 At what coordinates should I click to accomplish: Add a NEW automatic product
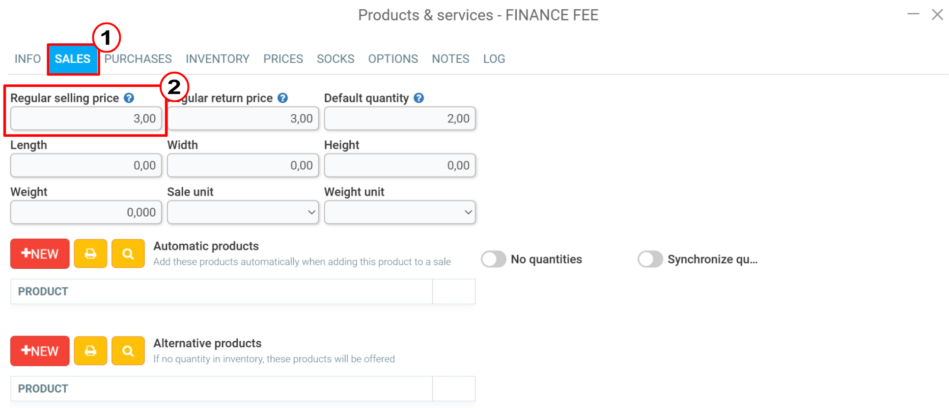pyautogui.click(x=40, y=254)
